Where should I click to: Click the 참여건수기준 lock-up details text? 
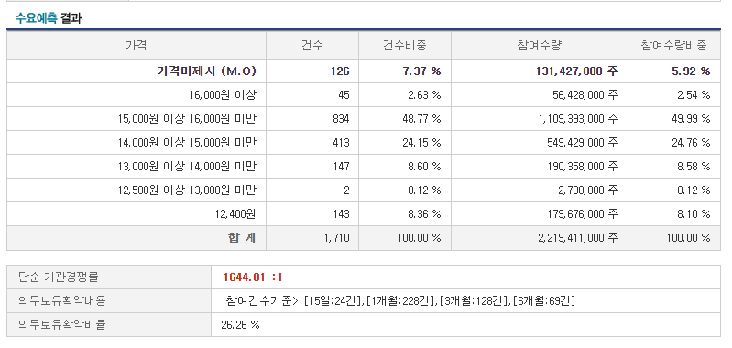(x=400, y=301)
